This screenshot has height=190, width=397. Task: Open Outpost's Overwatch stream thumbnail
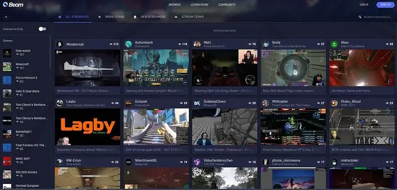pyautogui.click(x=156, y=126)
